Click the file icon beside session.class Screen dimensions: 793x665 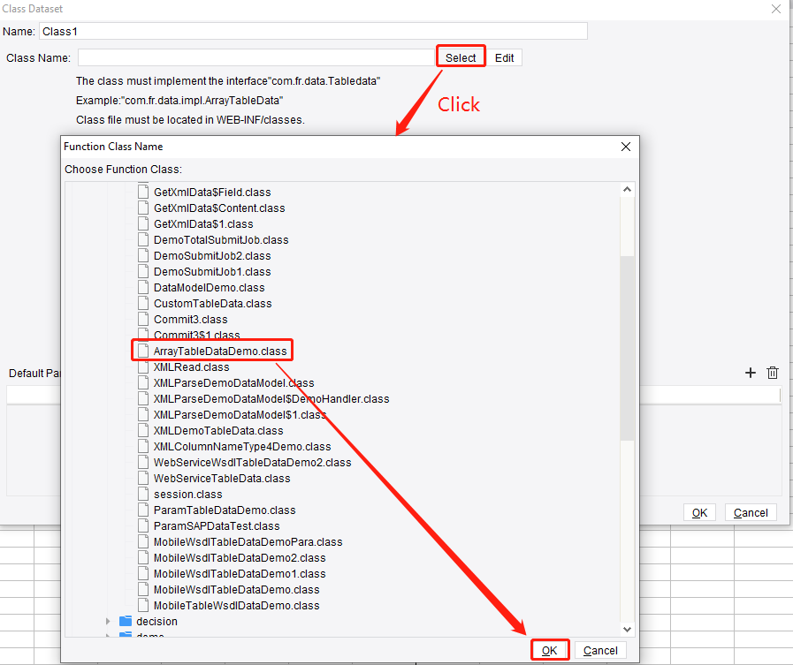[143, 494]
